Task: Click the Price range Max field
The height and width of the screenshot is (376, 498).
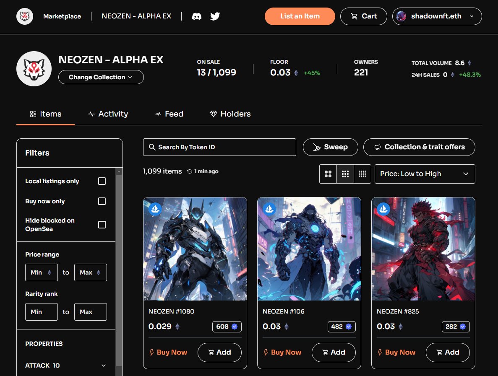Action: click(91, 272)
